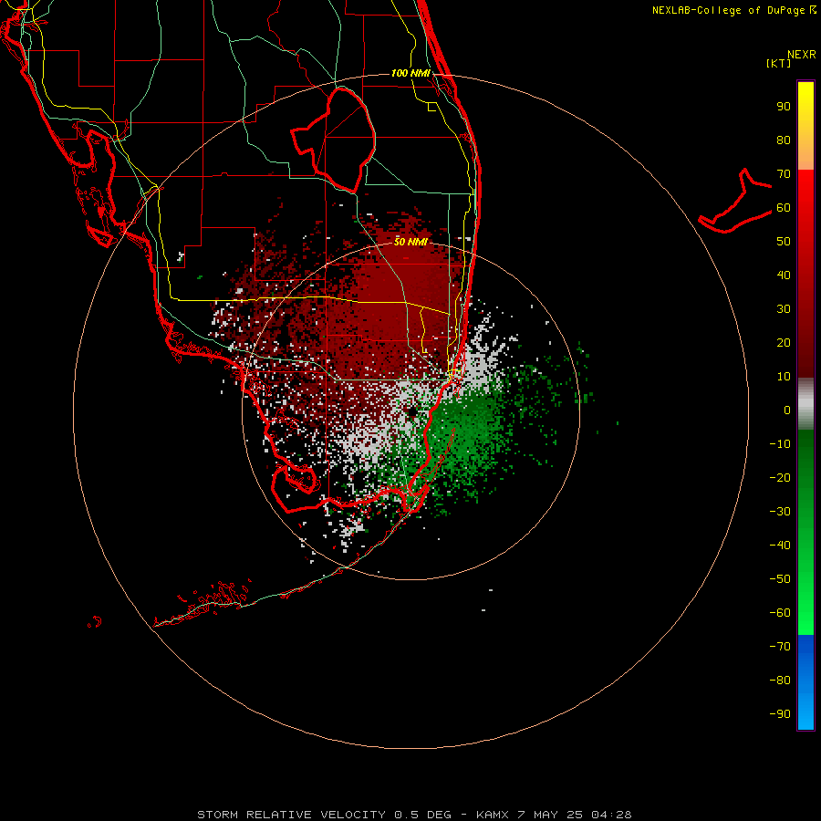Click the 70 value on velocity scale
The image size is (821, 821).
point(784,174)
